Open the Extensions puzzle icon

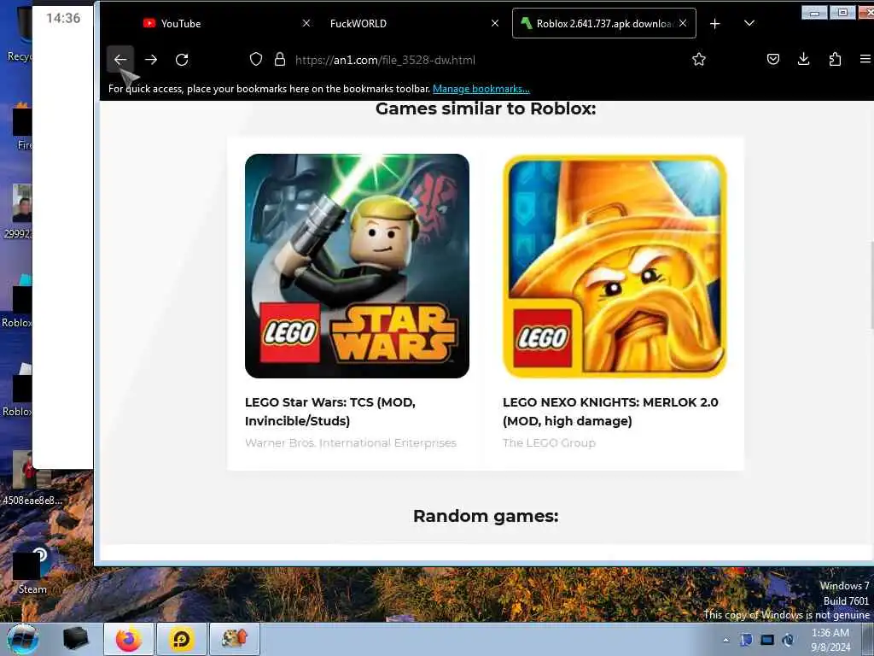tap(835, 59)
